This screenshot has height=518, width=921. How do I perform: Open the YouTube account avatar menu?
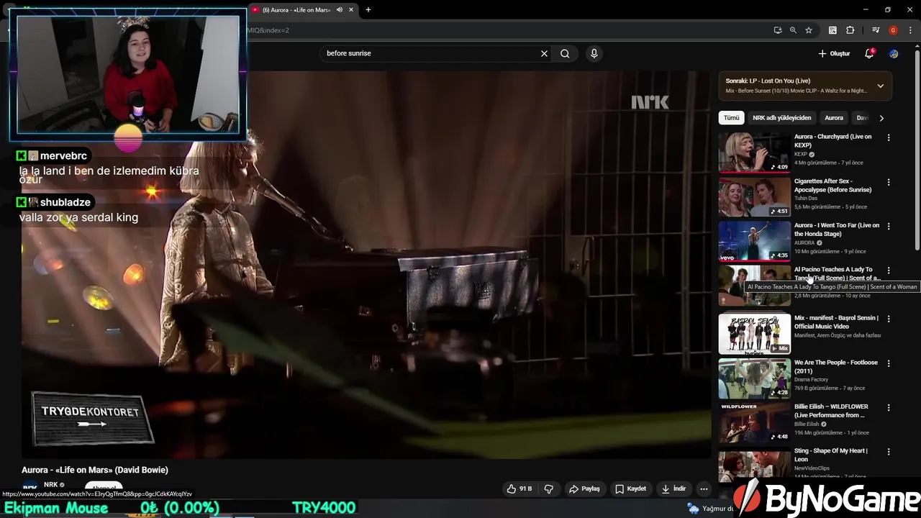(894, 54)
